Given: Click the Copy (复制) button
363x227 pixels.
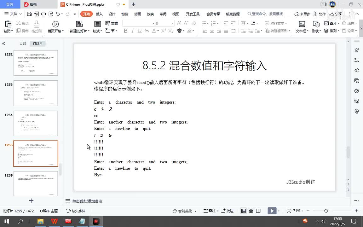Looking at the screenshot, I should [x=22, y=31].
